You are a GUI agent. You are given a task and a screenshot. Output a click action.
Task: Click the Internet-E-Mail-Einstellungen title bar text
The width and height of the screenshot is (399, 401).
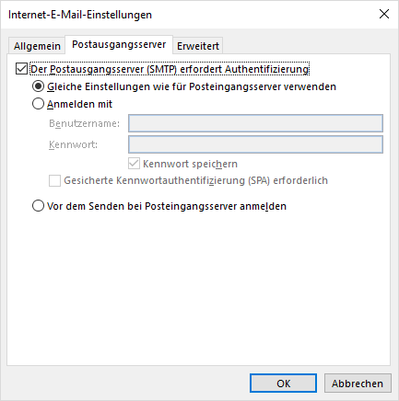(80, 15)
